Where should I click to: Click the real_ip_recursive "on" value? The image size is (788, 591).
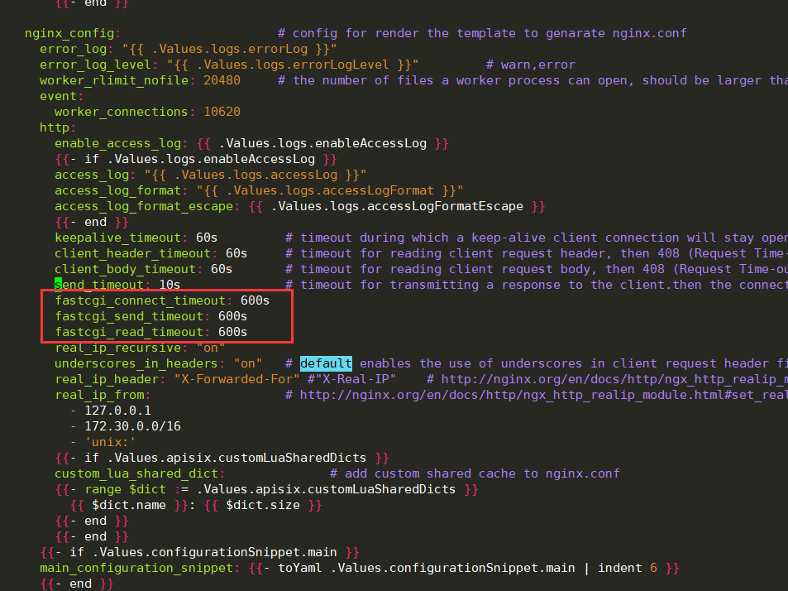coord(210,348)
